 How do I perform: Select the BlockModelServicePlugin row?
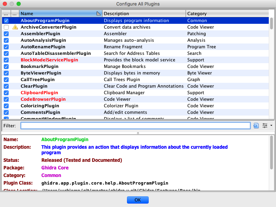(49, 60)
